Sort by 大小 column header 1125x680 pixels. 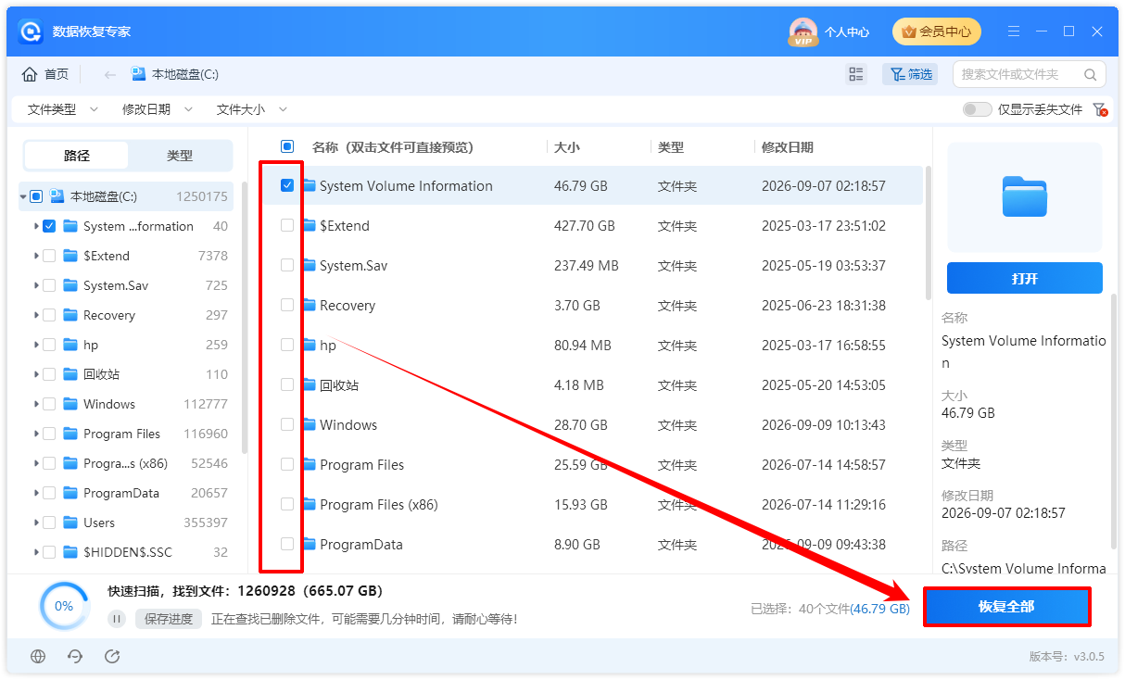[x=567, y=147]
